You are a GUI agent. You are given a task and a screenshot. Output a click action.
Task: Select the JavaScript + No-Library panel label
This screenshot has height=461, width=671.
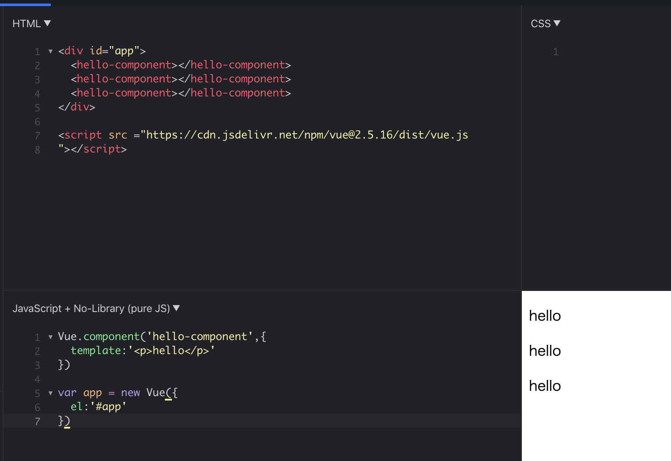[x=92, y=308]
